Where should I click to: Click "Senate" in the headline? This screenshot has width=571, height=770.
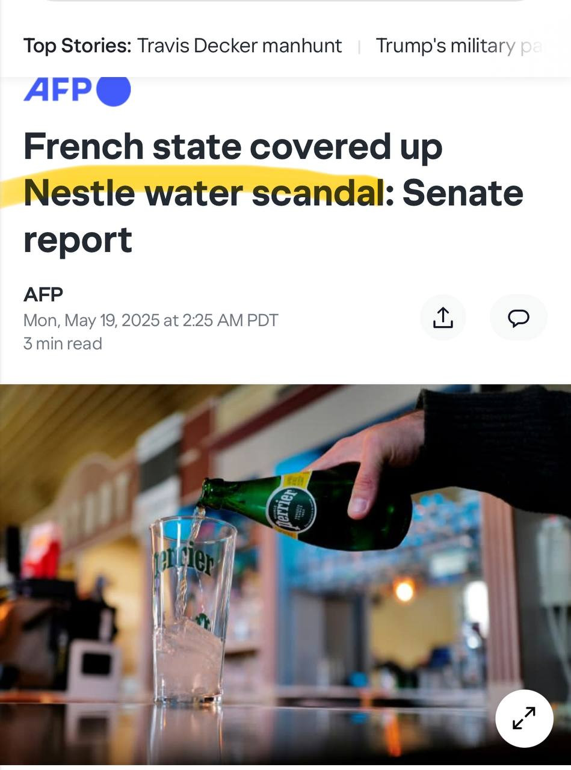pos(462,193)
